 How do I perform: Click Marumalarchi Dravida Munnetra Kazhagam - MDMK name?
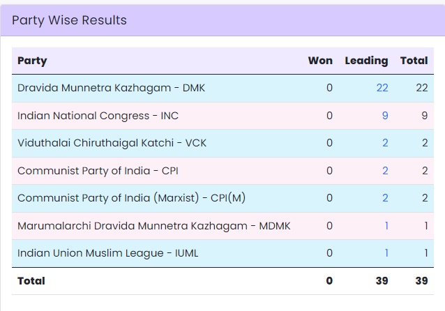coord(153,226)
